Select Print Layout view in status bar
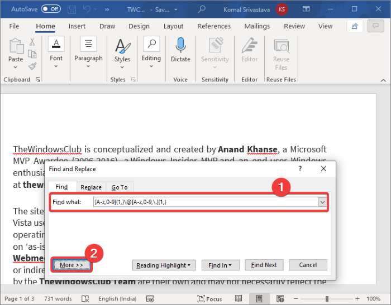This screenshot has width=391, height=305. click(x=259, y=298)
